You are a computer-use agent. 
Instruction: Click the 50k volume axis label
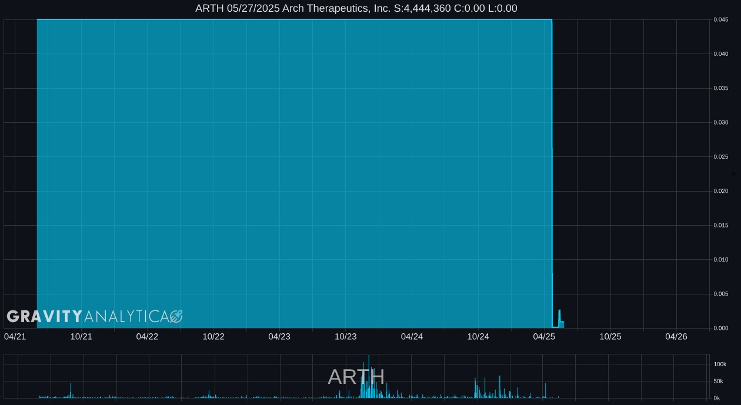[x=719, y=381]
